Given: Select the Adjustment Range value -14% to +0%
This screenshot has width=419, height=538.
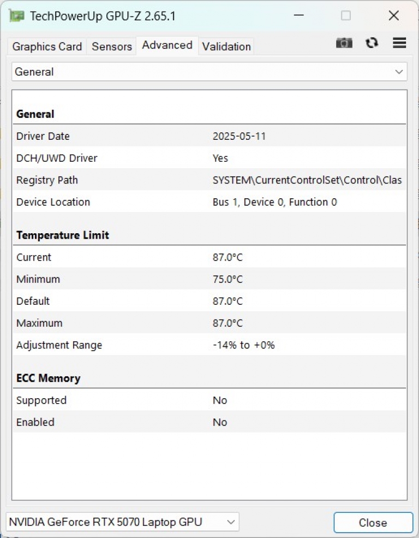Looking at the screenshot, I should (243, 345).
